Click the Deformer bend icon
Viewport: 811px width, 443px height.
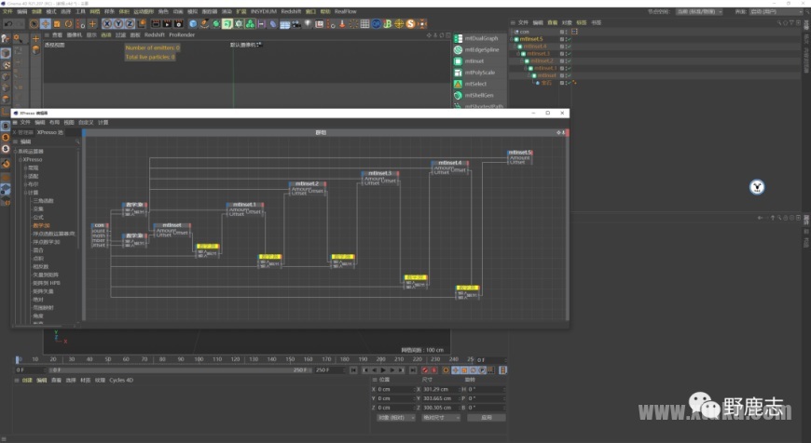[273, 24]
